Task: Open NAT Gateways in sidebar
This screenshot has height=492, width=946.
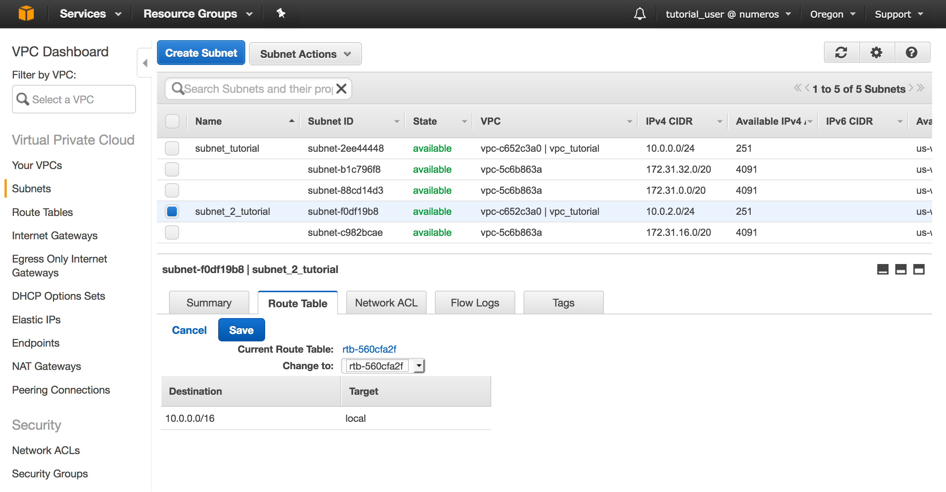Action: point(47,366)
